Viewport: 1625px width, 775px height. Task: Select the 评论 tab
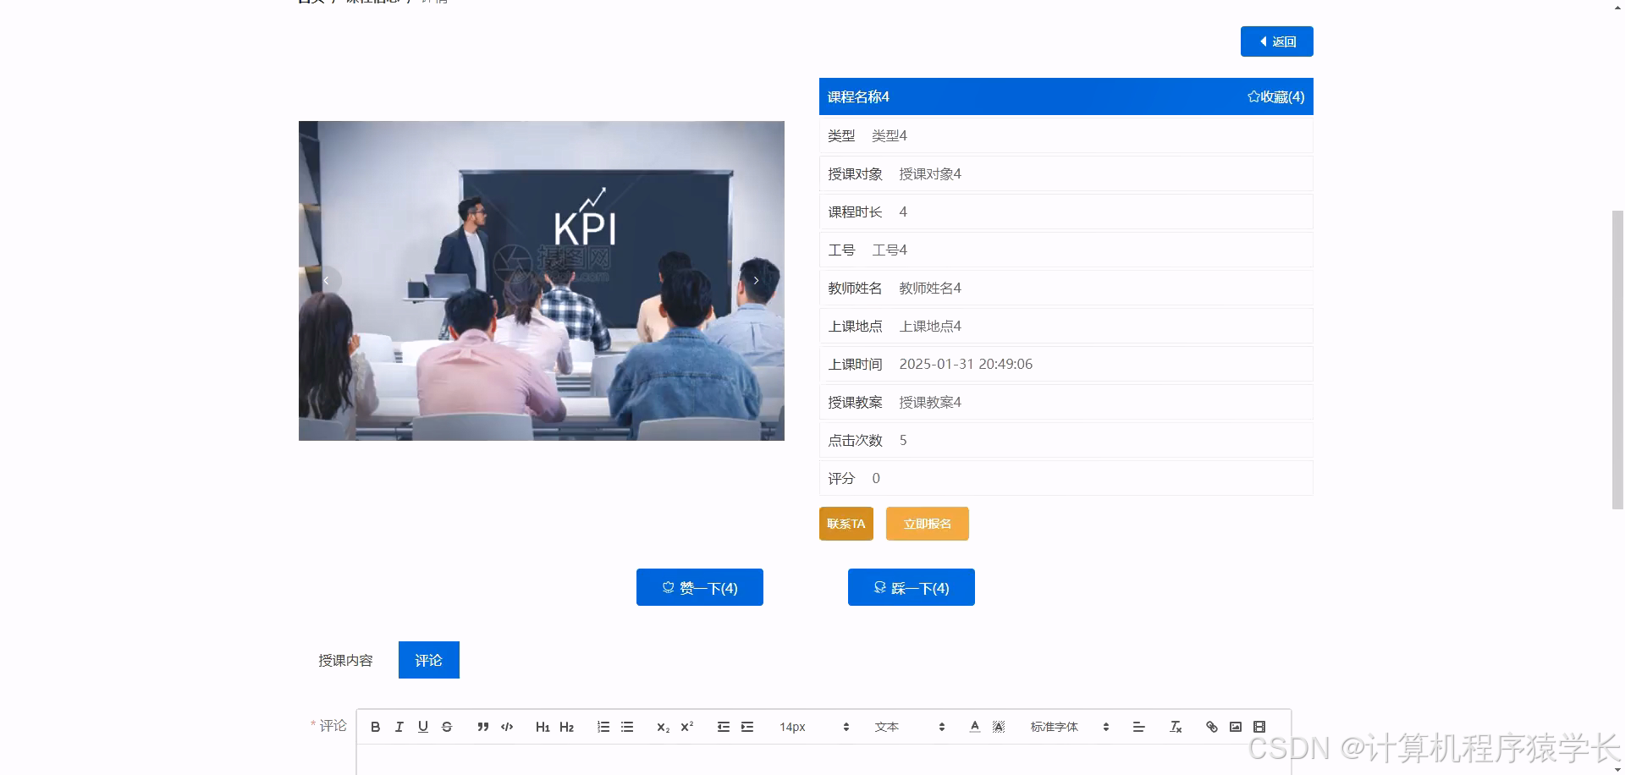click(x=428, y=660)
